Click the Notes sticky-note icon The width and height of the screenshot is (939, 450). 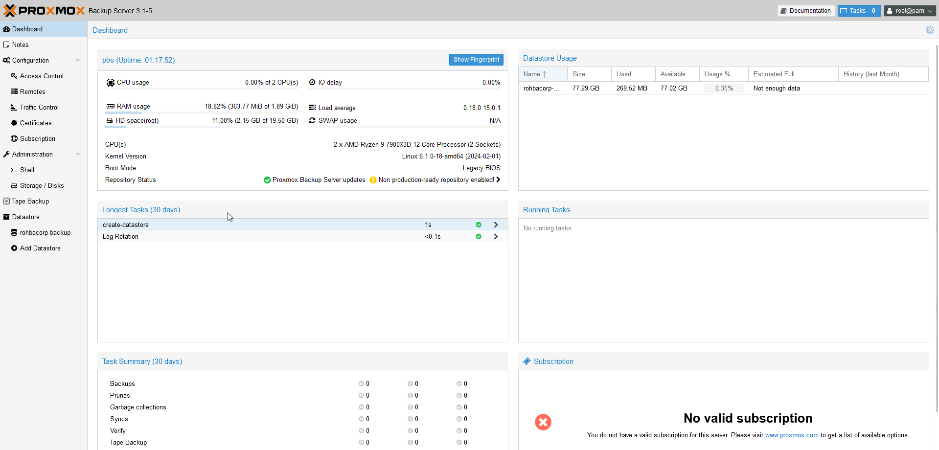pos(6,45)
